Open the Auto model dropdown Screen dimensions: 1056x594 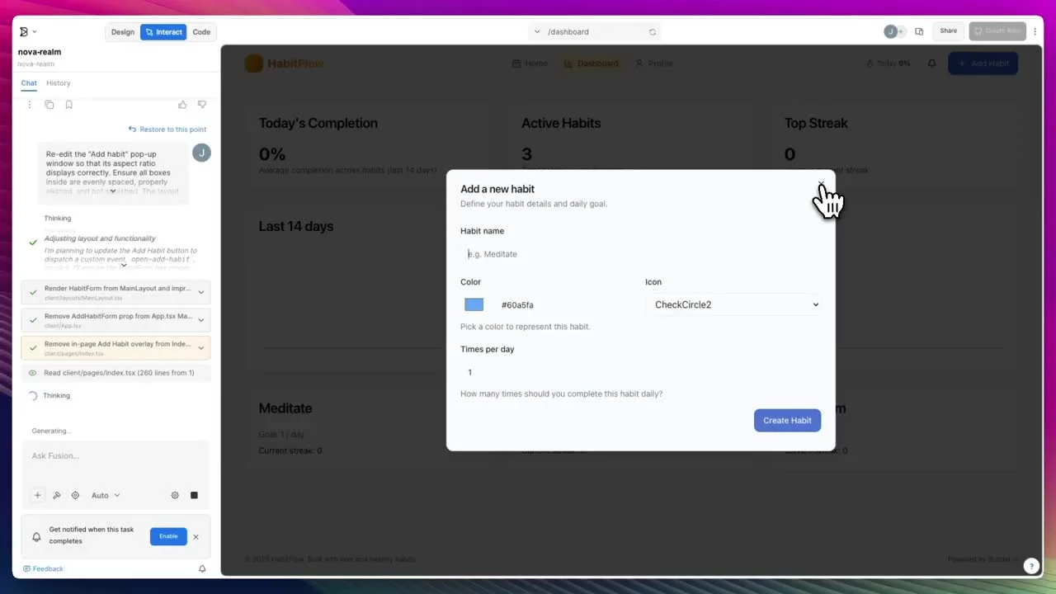106,495
